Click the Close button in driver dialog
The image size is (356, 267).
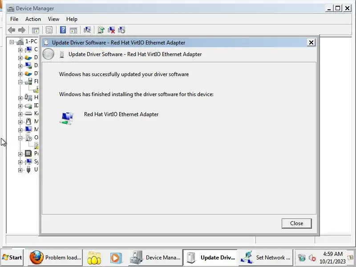296,223
